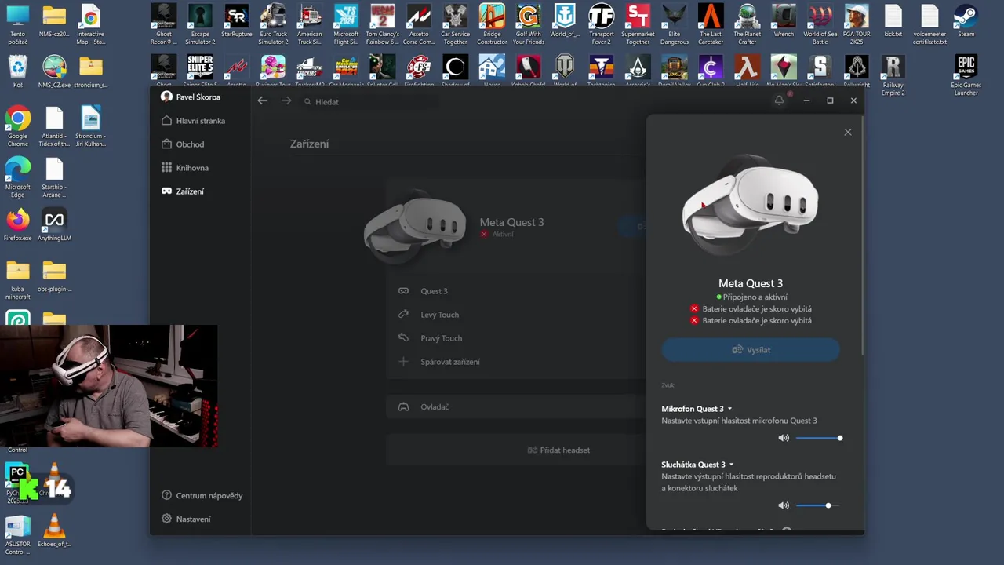This screenshot has width=1004, height=565.
Task: Open the notifications bell
Action: [779, 100]
